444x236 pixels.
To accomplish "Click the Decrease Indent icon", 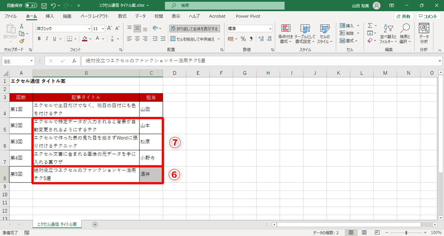I will click(155, 38).
